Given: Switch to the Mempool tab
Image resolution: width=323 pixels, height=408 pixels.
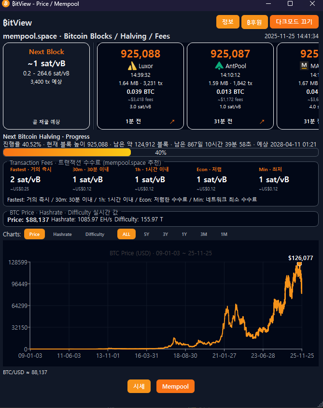Looking at the screenshot, I should [x=175, y=386].
